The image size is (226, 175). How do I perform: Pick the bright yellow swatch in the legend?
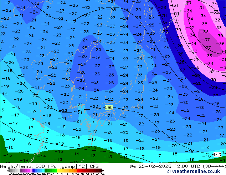click(58, 170)
